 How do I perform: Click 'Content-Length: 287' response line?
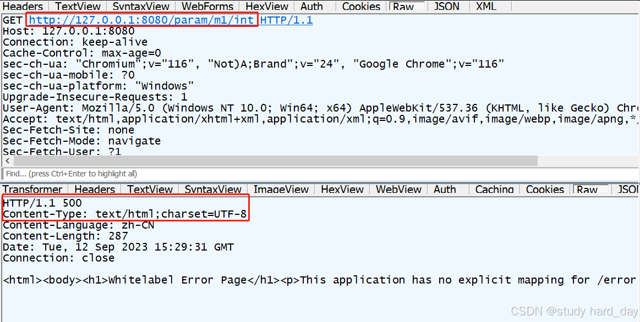[65, 236]
